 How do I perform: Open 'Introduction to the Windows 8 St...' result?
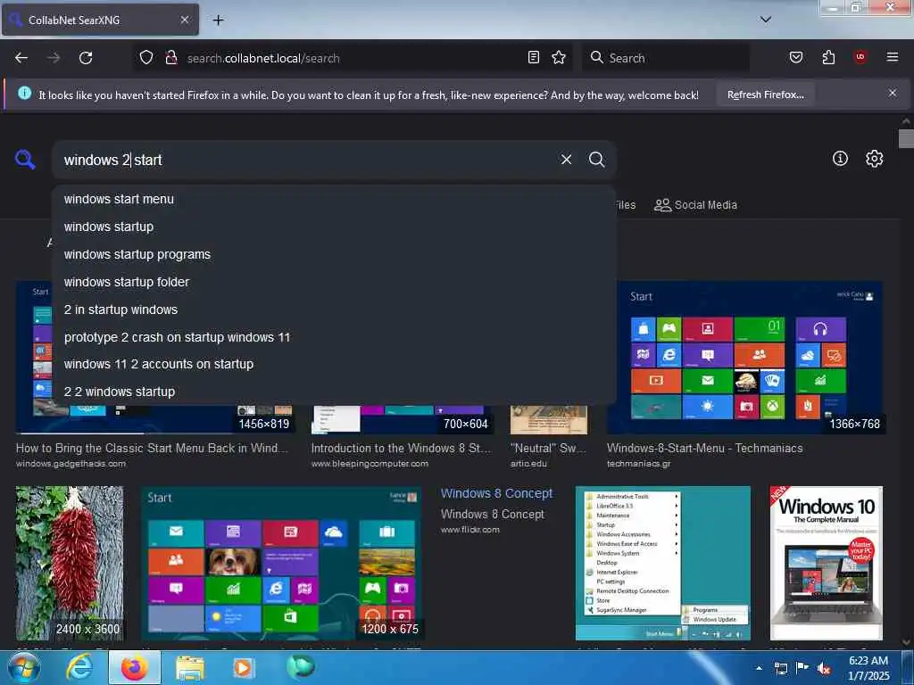(x=401, y=448)
